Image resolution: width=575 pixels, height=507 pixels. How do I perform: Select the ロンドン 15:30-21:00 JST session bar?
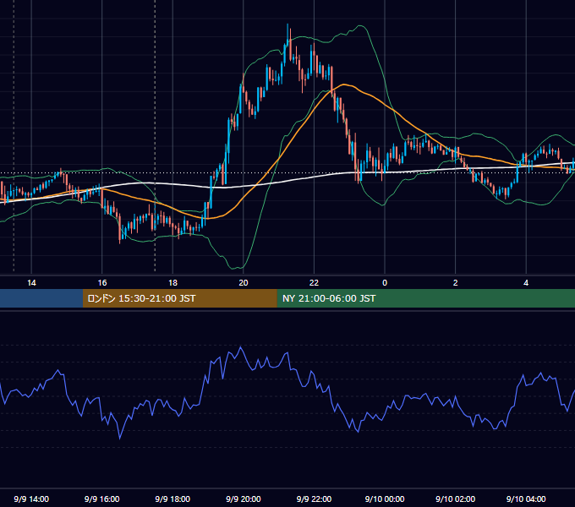tap(179, 298)
